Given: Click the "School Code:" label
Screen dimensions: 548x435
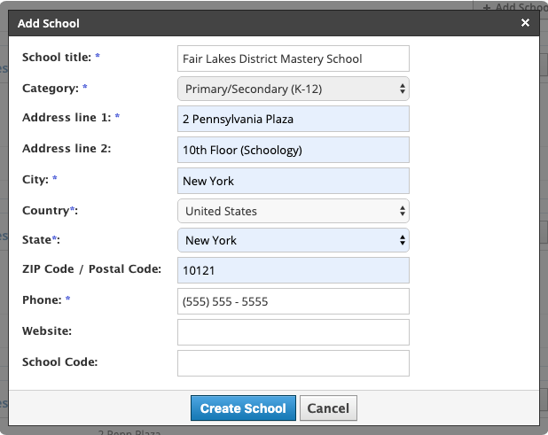Looking at the screenshot, I should pyautogui.click(x=59, y=361).
